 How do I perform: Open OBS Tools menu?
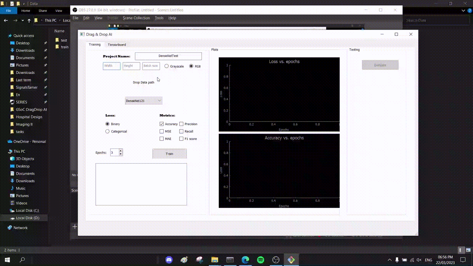tap(159, 18)
